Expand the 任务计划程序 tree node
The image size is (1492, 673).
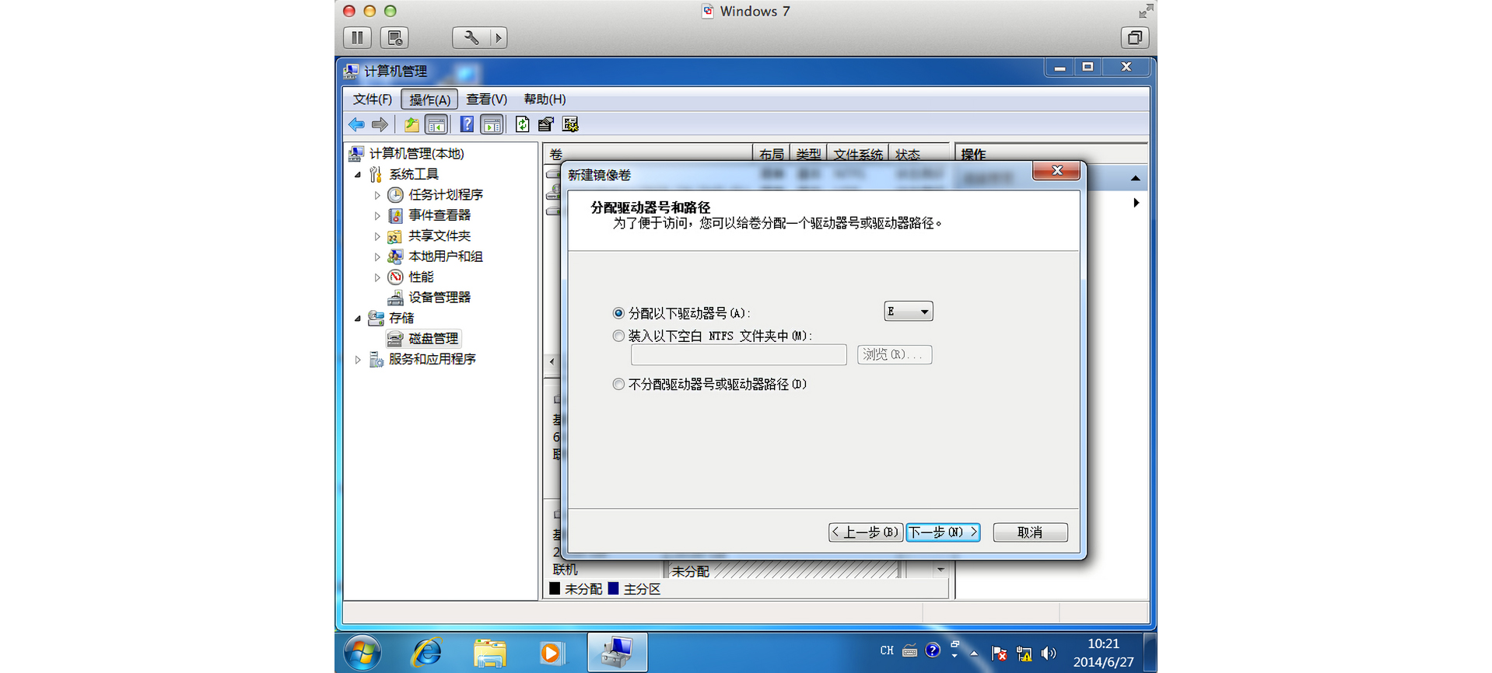pos(377,195)
